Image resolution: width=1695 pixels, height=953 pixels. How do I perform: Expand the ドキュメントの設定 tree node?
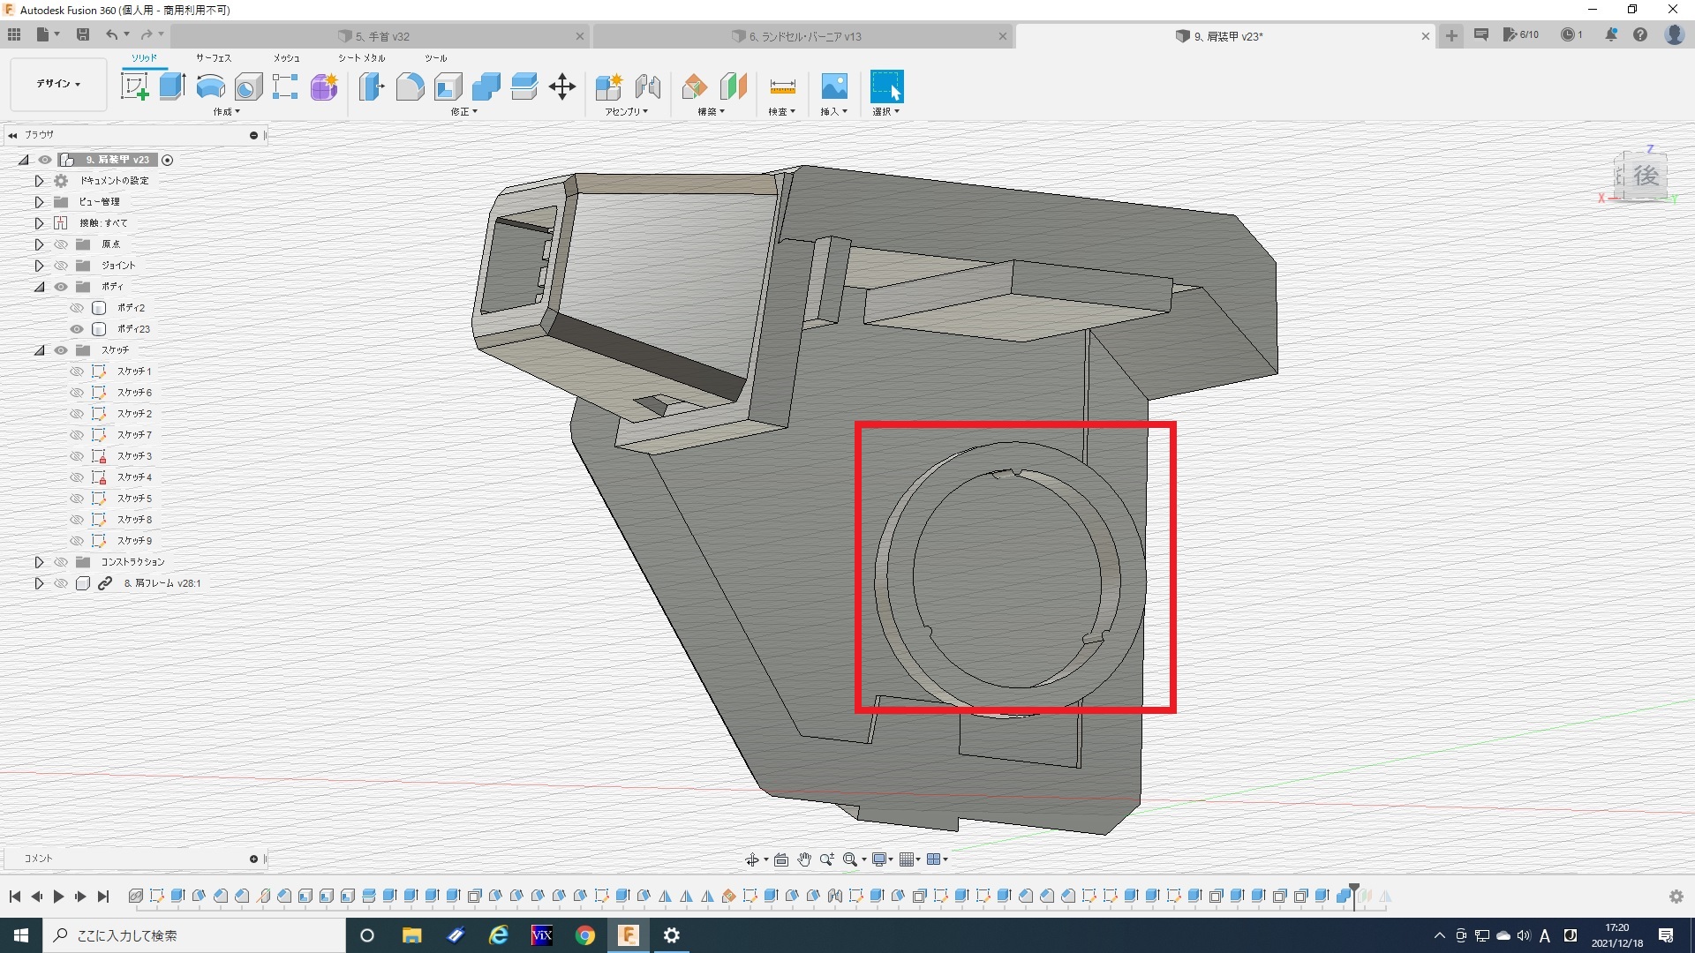click(x=39, y=181)
